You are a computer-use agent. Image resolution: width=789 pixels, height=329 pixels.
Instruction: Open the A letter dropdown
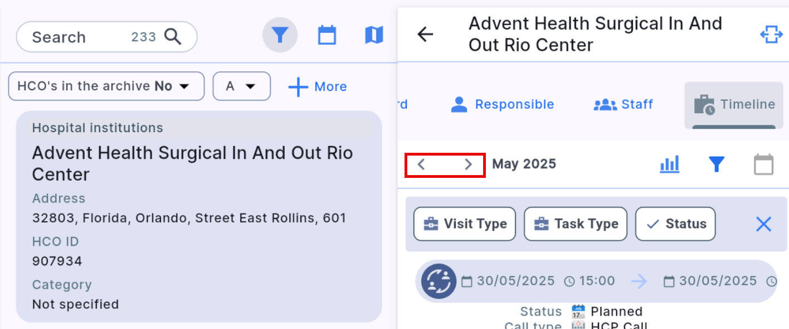click(242, 86)
